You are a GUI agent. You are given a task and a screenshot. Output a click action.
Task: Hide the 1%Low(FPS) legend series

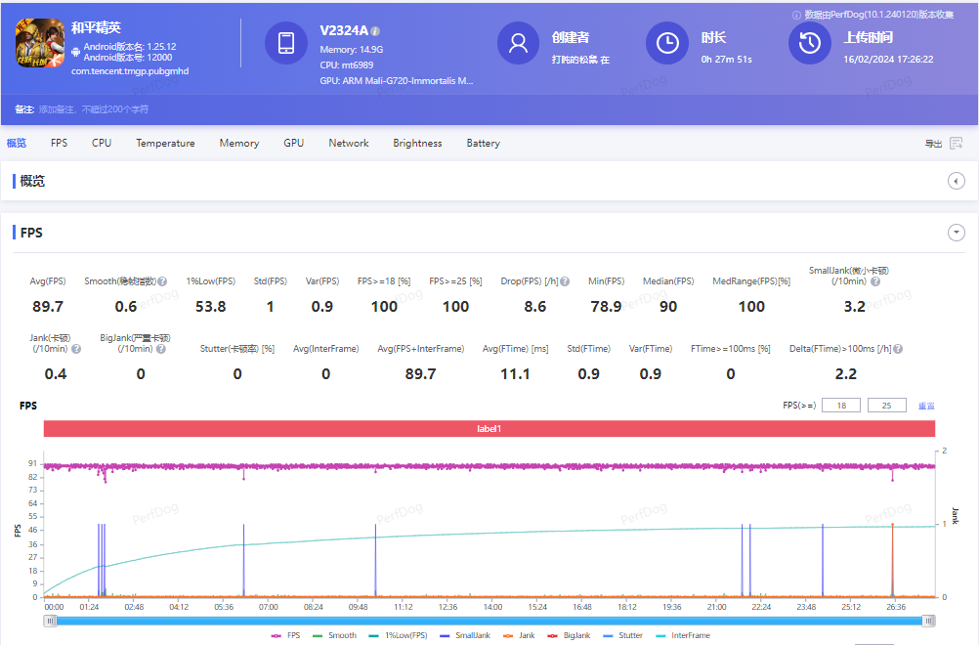[398, 635]
